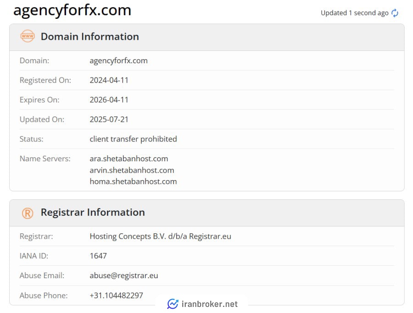Click the Updated 1 second ago text
Viewport: 413px width, 313px height.
point(355,13)
